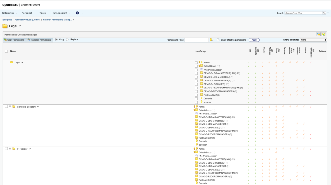Expand the IP Register plus expander
331x185 pixels.
tap(10, 149)
